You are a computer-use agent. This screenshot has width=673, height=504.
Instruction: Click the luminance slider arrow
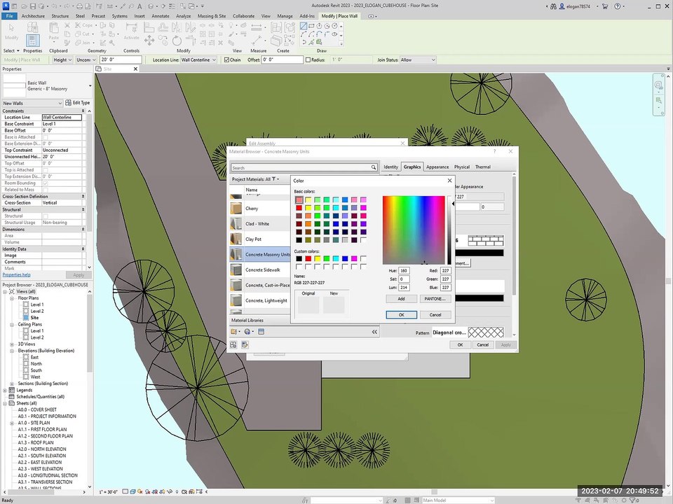(453, 204)
